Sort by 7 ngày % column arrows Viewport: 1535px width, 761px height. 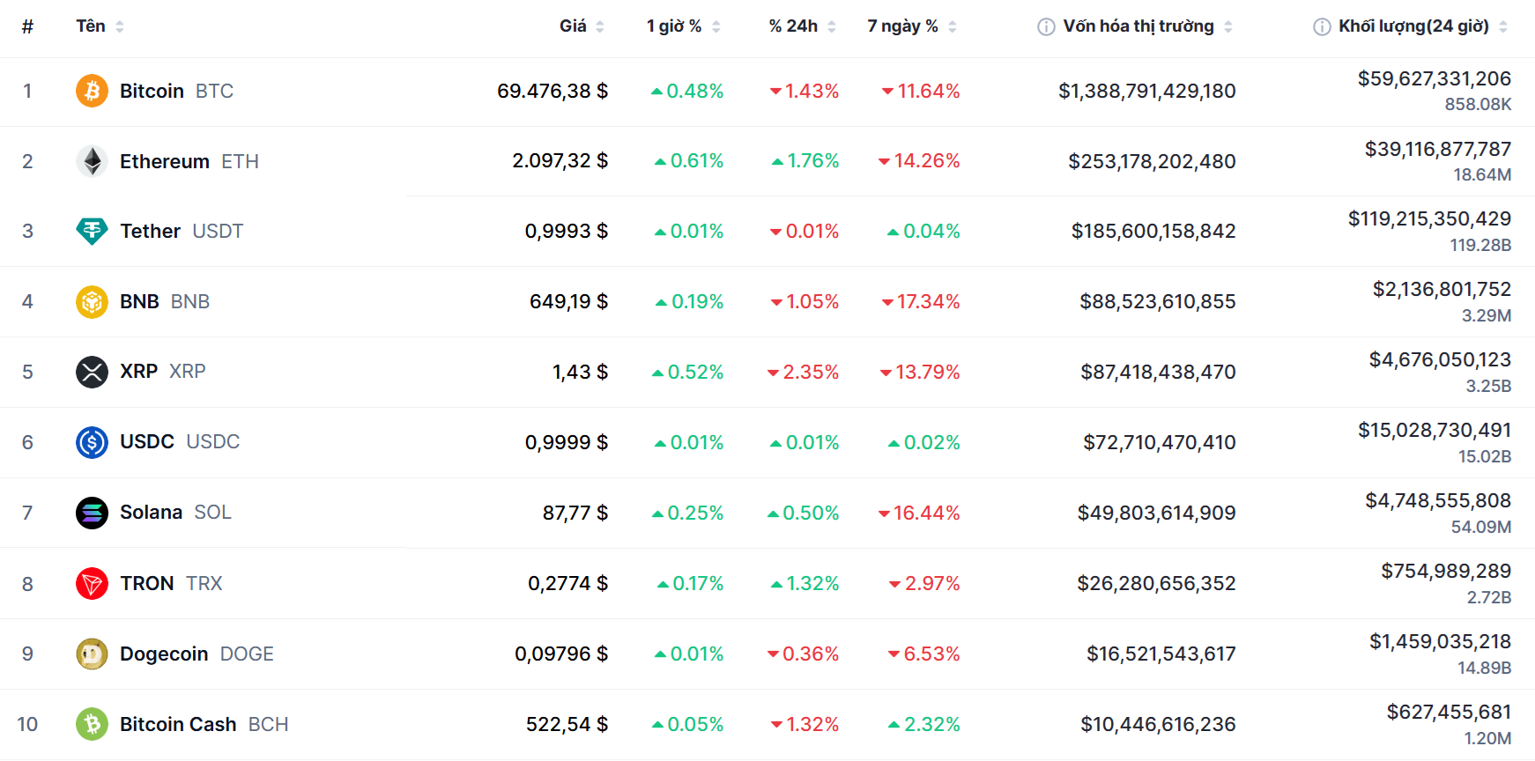pos(953,26)
